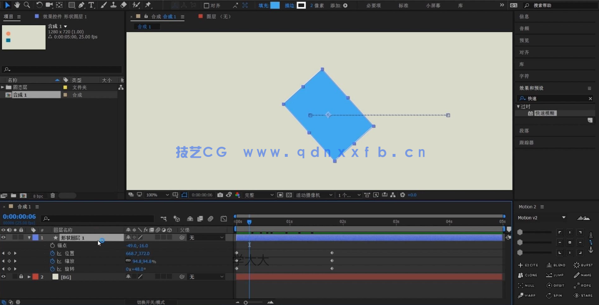
Task: Open the Motion v2 dropdown
Action: click(x=541, y=217)
